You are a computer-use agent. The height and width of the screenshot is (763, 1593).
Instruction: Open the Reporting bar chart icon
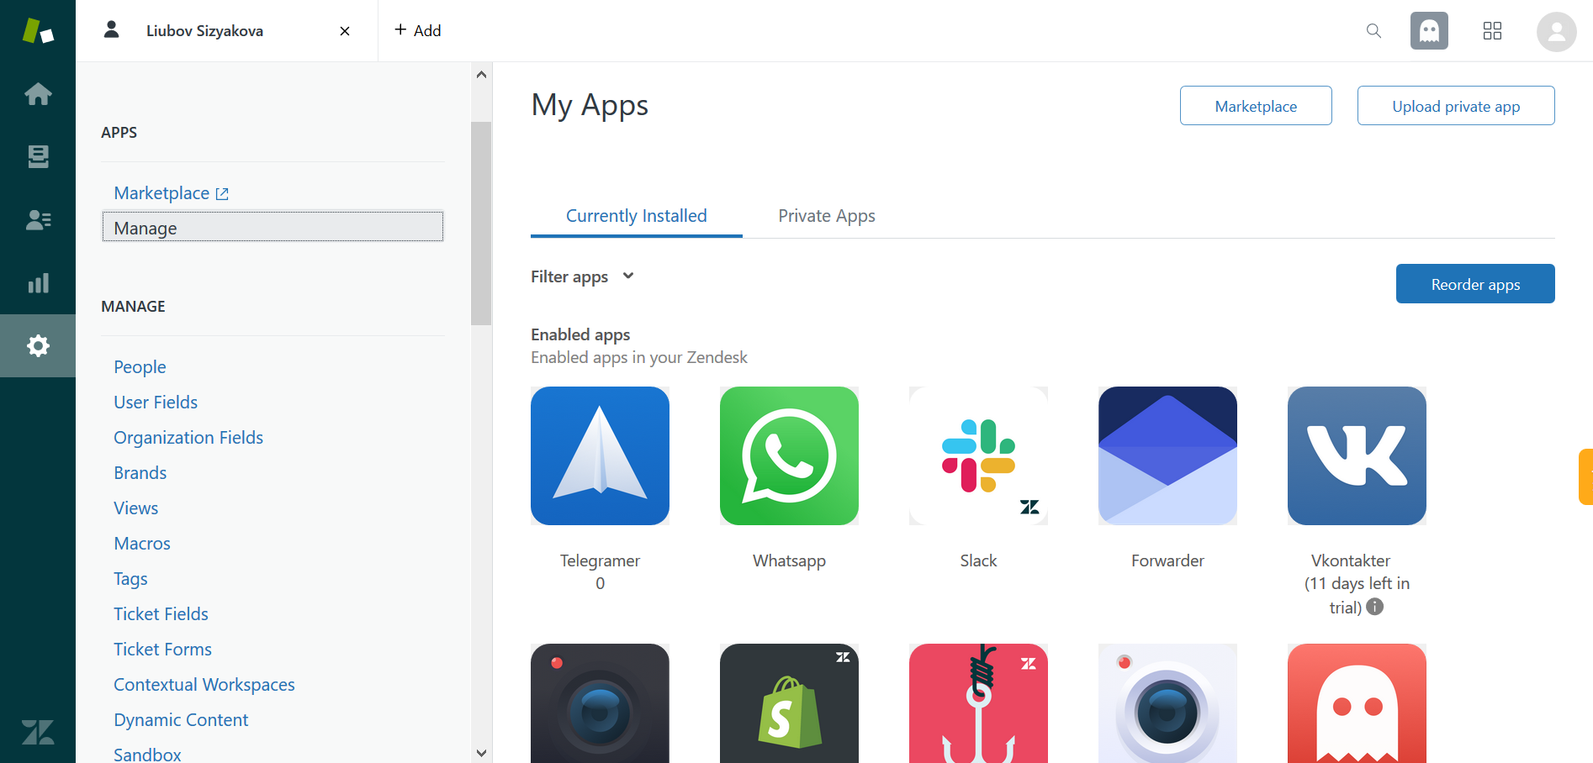click(x=38, y=282)
